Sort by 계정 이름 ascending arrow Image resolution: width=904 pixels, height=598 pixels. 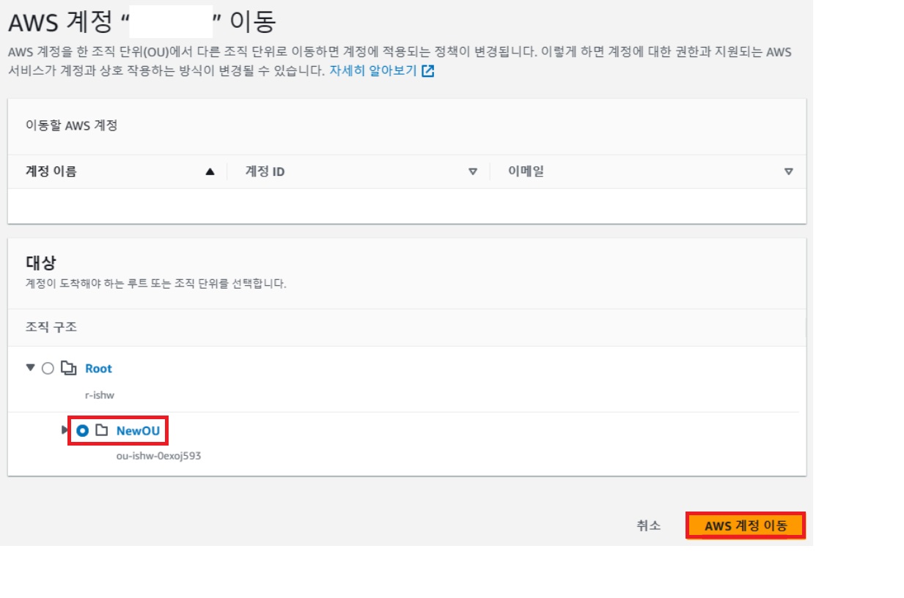point(210,171)
